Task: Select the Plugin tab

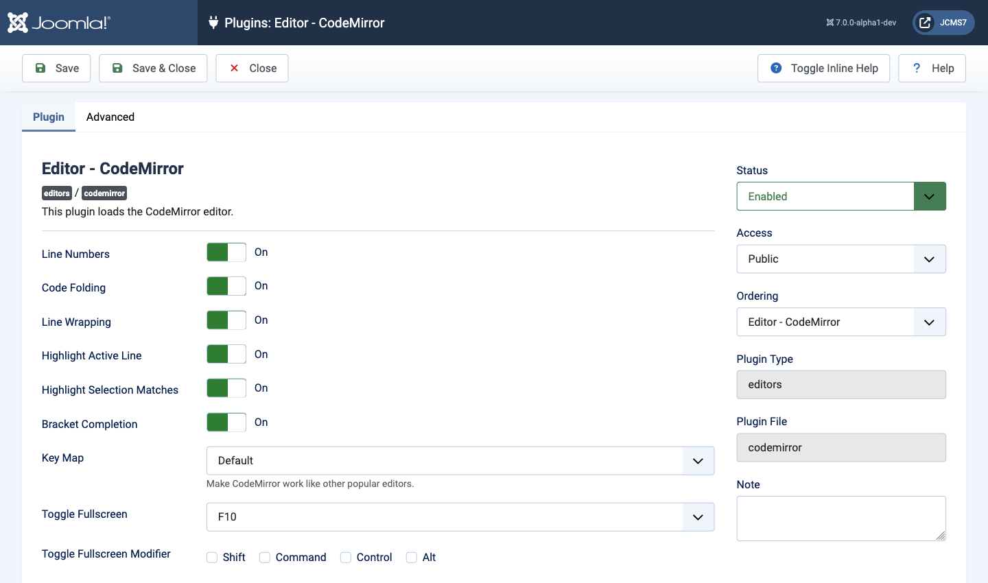Action: click(x=49, y=117)
